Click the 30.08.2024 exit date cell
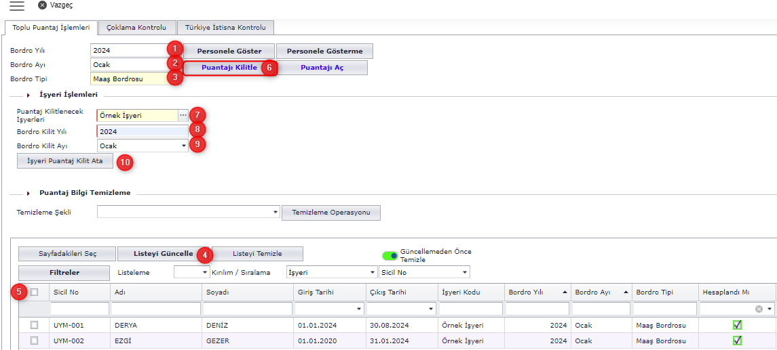Screen dimensions: 777x350 tap(401, 325)
